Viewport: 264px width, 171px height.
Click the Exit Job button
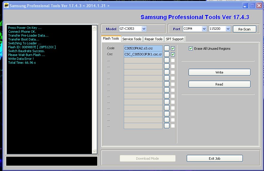pyautogui.click(x=215, y=158)
